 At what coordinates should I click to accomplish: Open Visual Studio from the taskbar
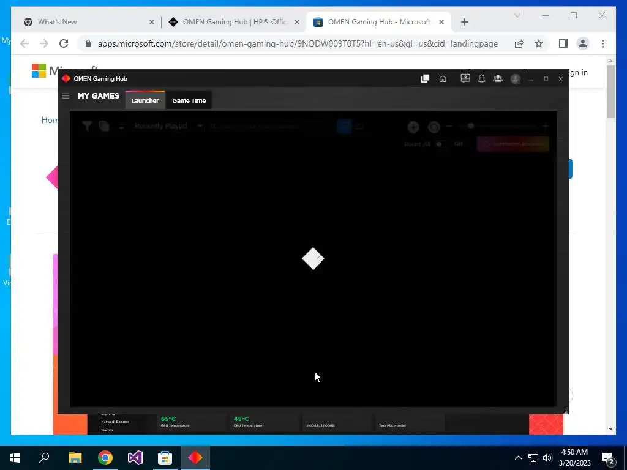click(135, 458)
